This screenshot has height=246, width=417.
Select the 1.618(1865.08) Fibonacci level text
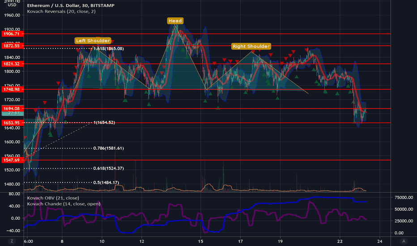pyautogui.click(x=109, y=49)
